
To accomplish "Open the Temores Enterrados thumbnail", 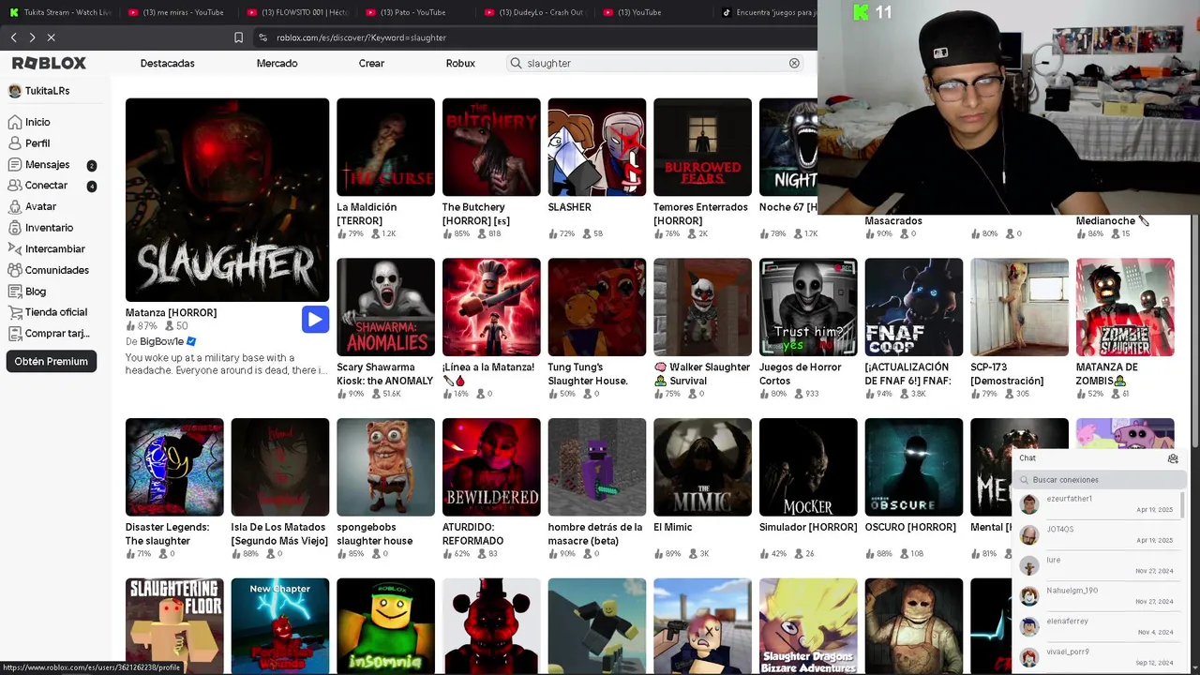I will [702, 147].
